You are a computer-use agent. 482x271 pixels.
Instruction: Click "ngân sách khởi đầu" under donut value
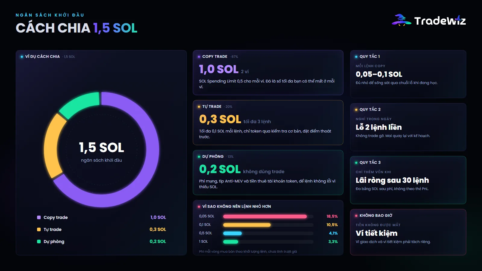pos(102,160)
